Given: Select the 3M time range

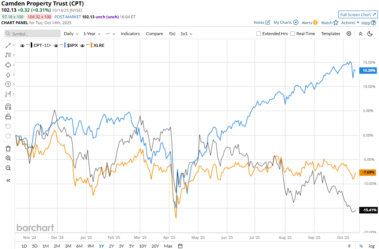Looking at the screenshot, I should [68, 246].
